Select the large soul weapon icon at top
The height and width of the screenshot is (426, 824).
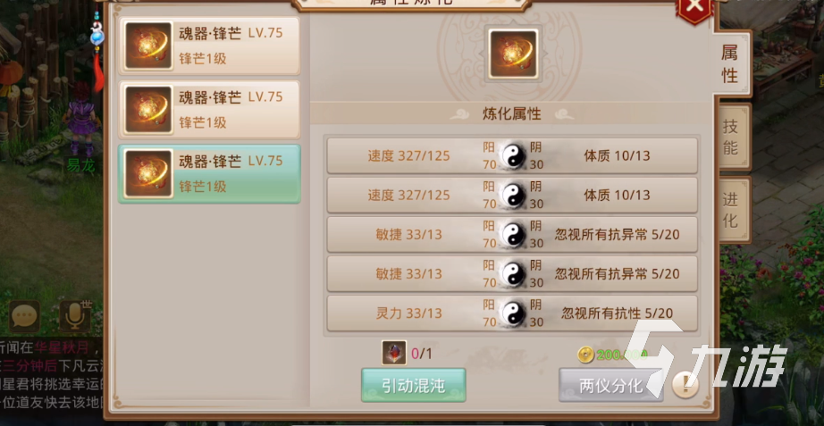click(513, 54)
